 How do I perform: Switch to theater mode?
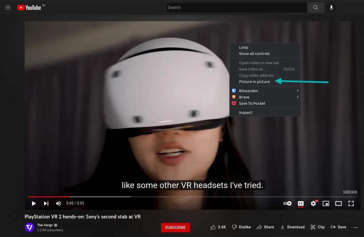coord(338,204)
